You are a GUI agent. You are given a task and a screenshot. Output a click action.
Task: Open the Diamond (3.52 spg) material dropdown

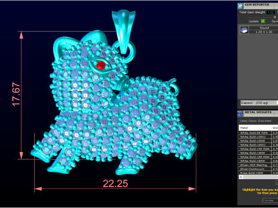[x=259, y=103]
